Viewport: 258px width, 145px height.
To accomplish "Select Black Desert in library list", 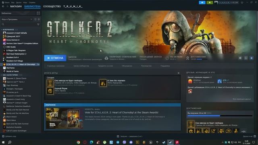I will coord(11,117).
